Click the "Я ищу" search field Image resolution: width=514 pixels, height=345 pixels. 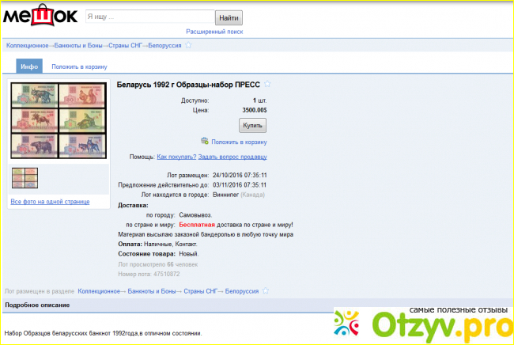149,17
